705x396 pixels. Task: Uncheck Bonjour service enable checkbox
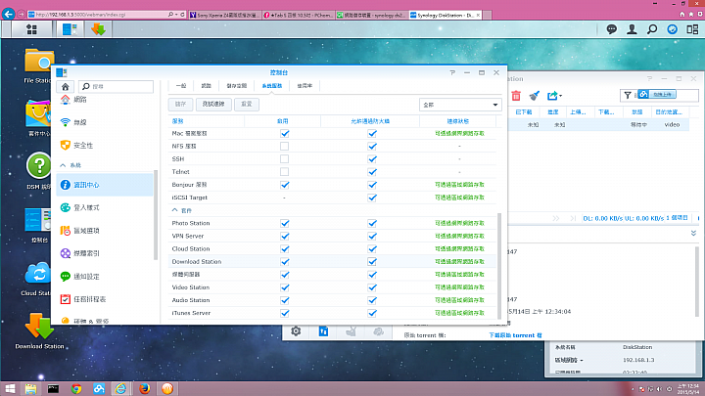[284, 185]
